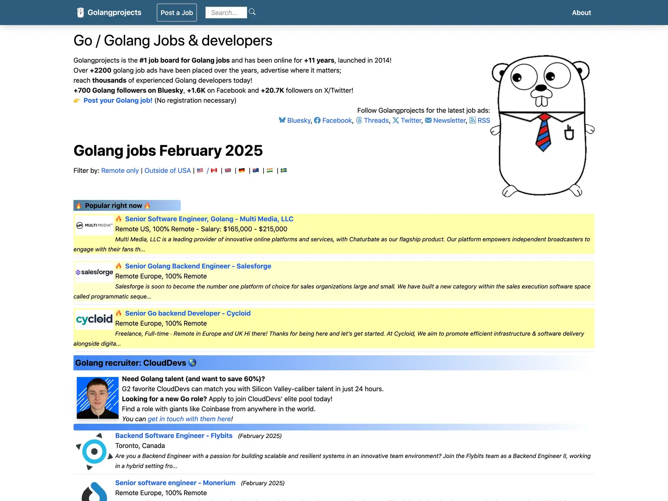Open Senior Golang Backend Engineer Salesforge job

click(198, 266)
